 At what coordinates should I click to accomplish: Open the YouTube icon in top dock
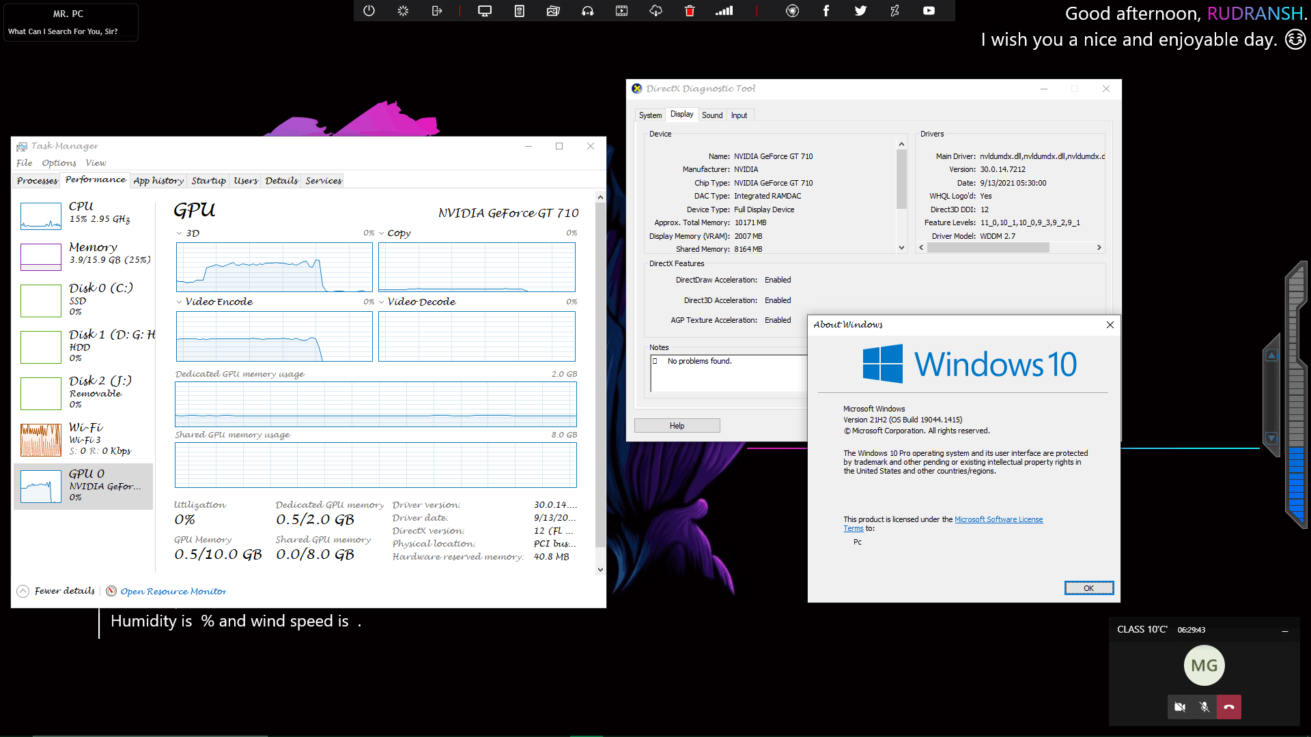(929, 11)
